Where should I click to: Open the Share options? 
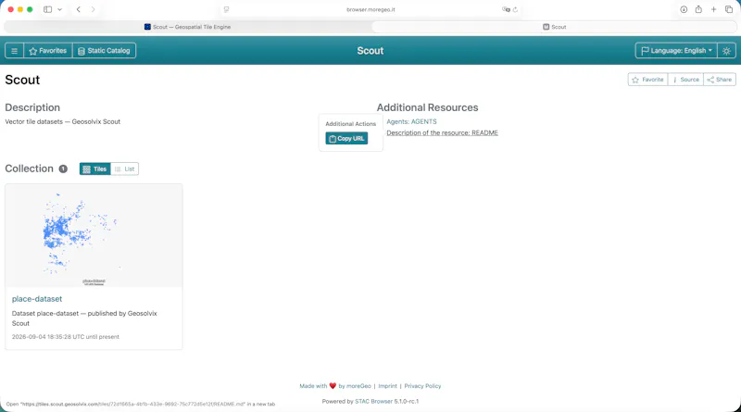[x=720, y=80]
